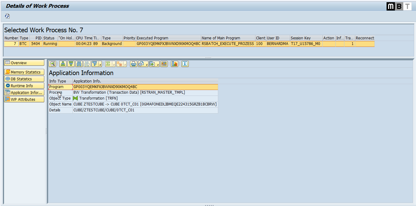Expand the filter dropdown arrow
Image resolution: width=416 pixels, height=206 pixels.
100,65
